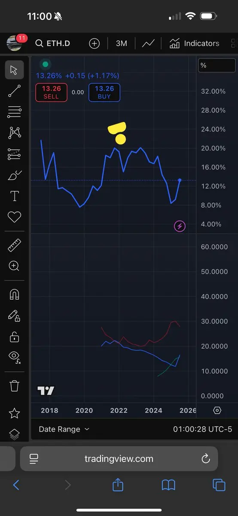Select the text annotation tool
This screenshot has width=238, height=516.
coord(14,196)
